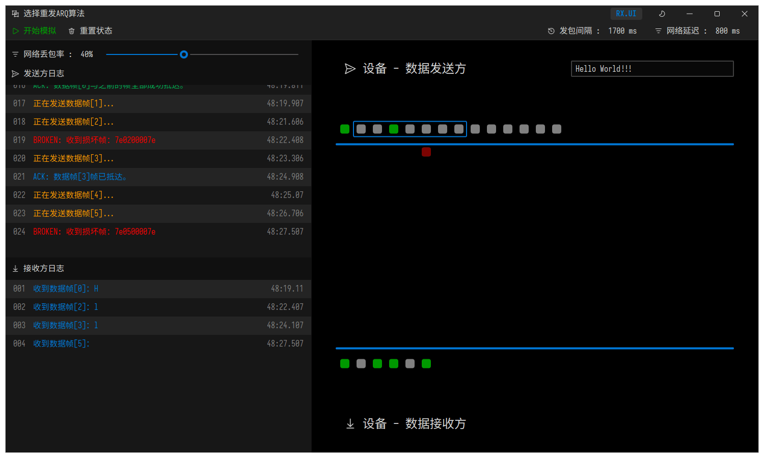Click timestamp 48:19.11 in receiver log

pyautogui.click(x=287, y=289)
